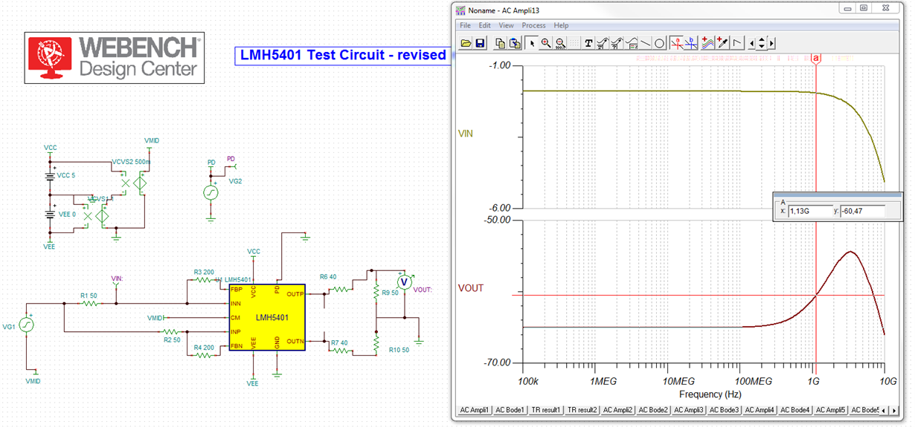This screenshot has width=915, height=427.
Task: Click the LMH5401 chip in schematic
Action: click(x=268, y=317)
